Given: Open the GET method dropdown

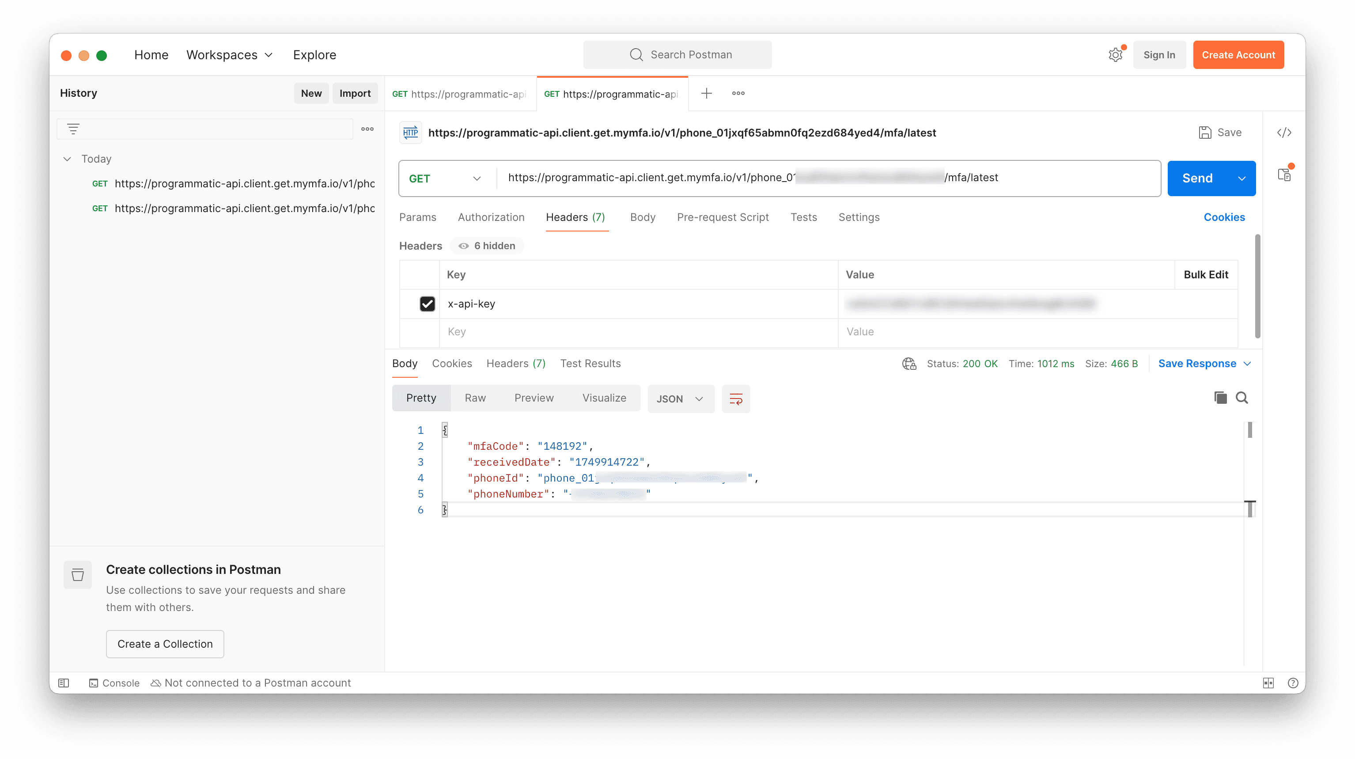Looking at the screenshot, I should point(445,178).
